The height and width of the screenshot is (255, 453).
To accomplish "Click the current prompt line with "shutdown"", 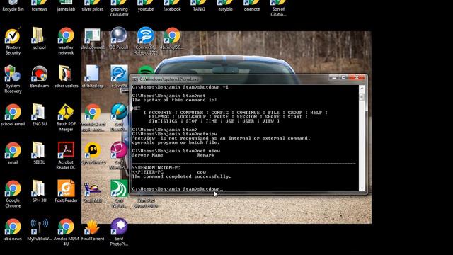I will 178,189.
